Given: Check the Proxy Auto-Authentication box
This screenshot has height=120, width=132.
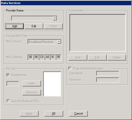Looking at the screenshot, I should click(70, 68).
